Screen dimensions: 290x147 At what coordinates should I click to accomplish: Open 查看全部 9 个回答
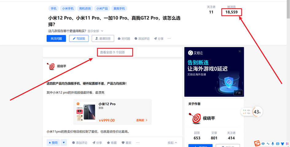pyautogui.click(x=112, y=52)
